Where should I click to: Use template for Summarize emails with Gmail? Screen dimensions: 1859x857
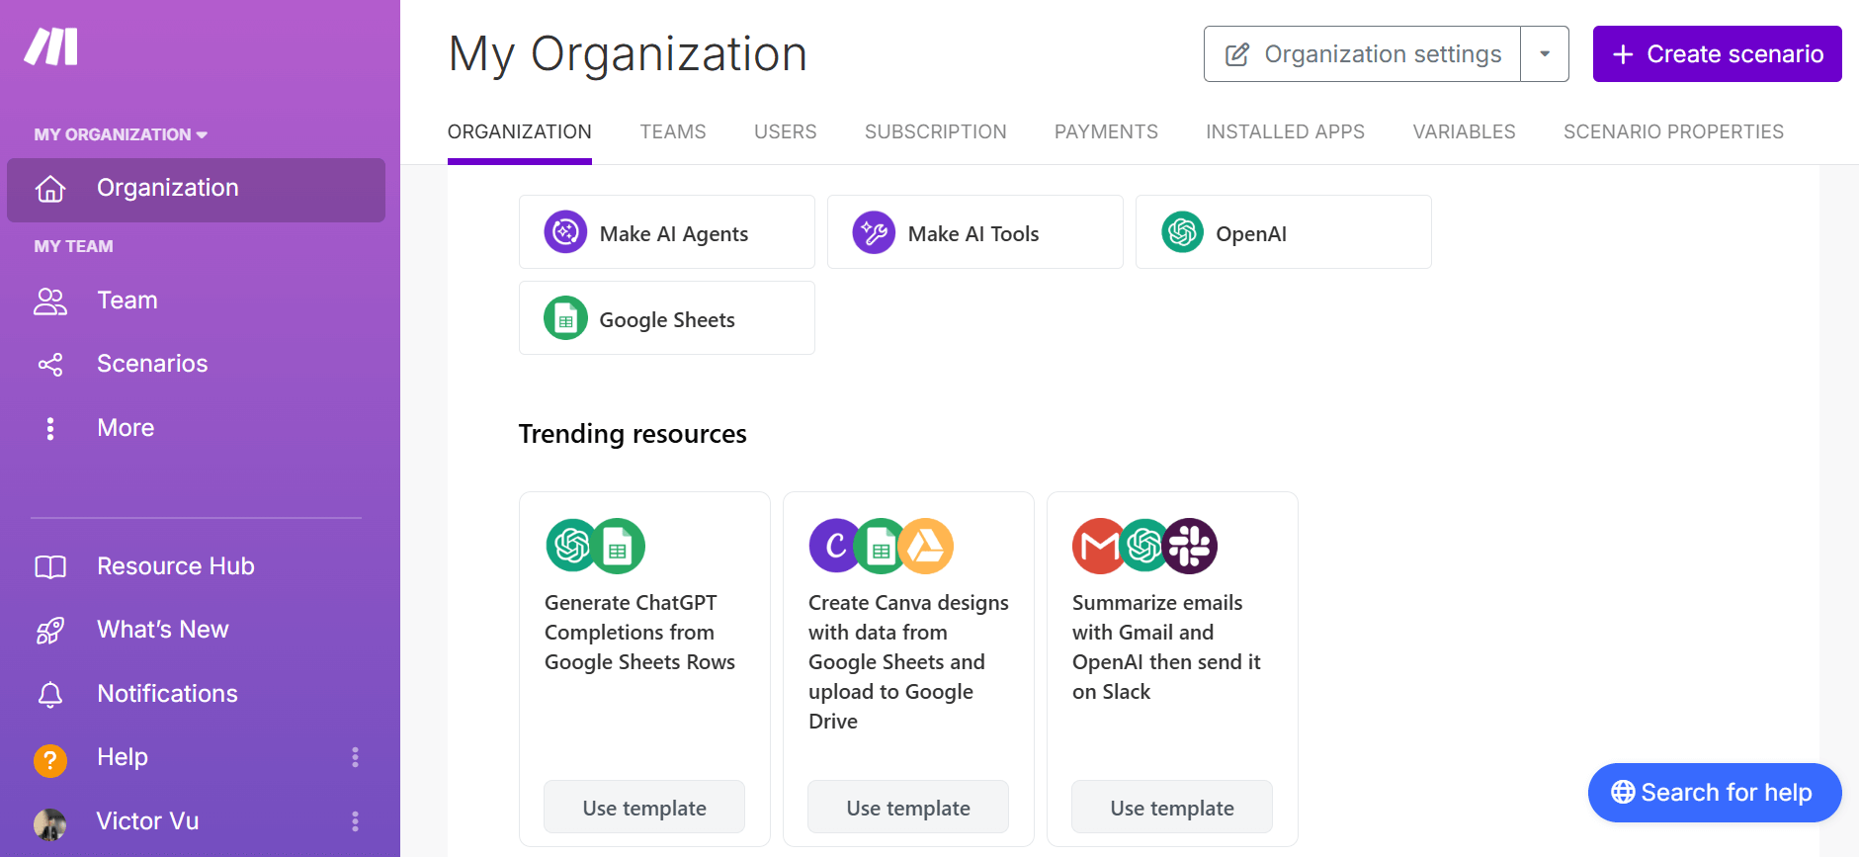coord(1172,808)
